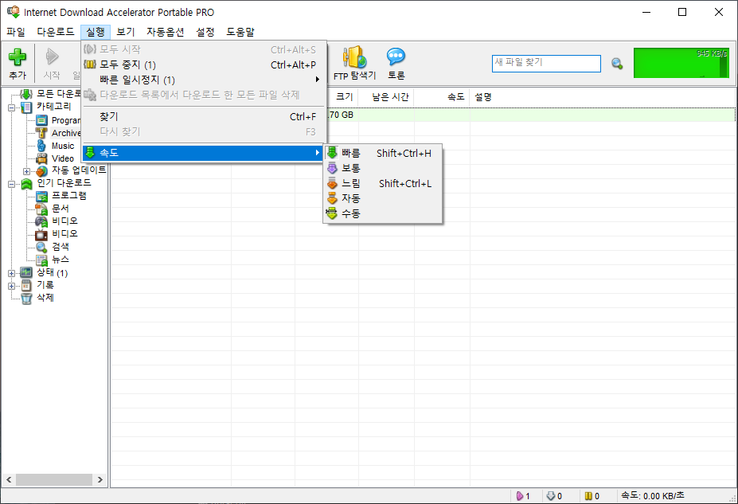Select 느림 slow speed option
Screen dimensions: 738x504
383,183
